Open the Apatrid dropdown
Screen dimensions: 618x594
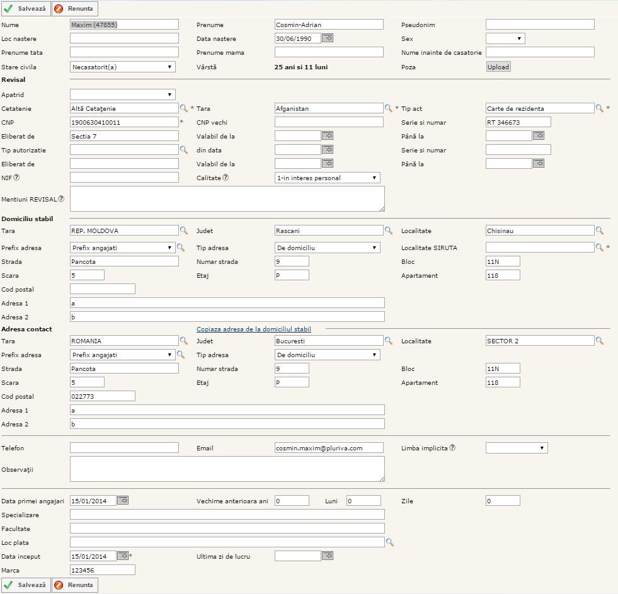122,94
